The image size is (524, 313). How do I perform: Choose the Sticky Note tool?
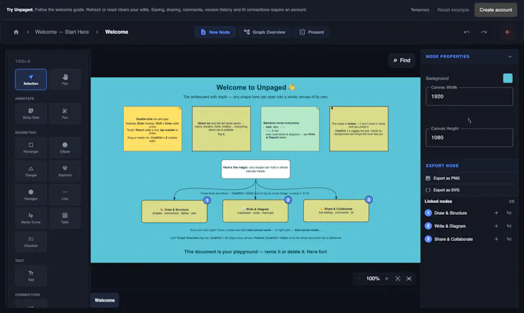[x=31, y=113]
